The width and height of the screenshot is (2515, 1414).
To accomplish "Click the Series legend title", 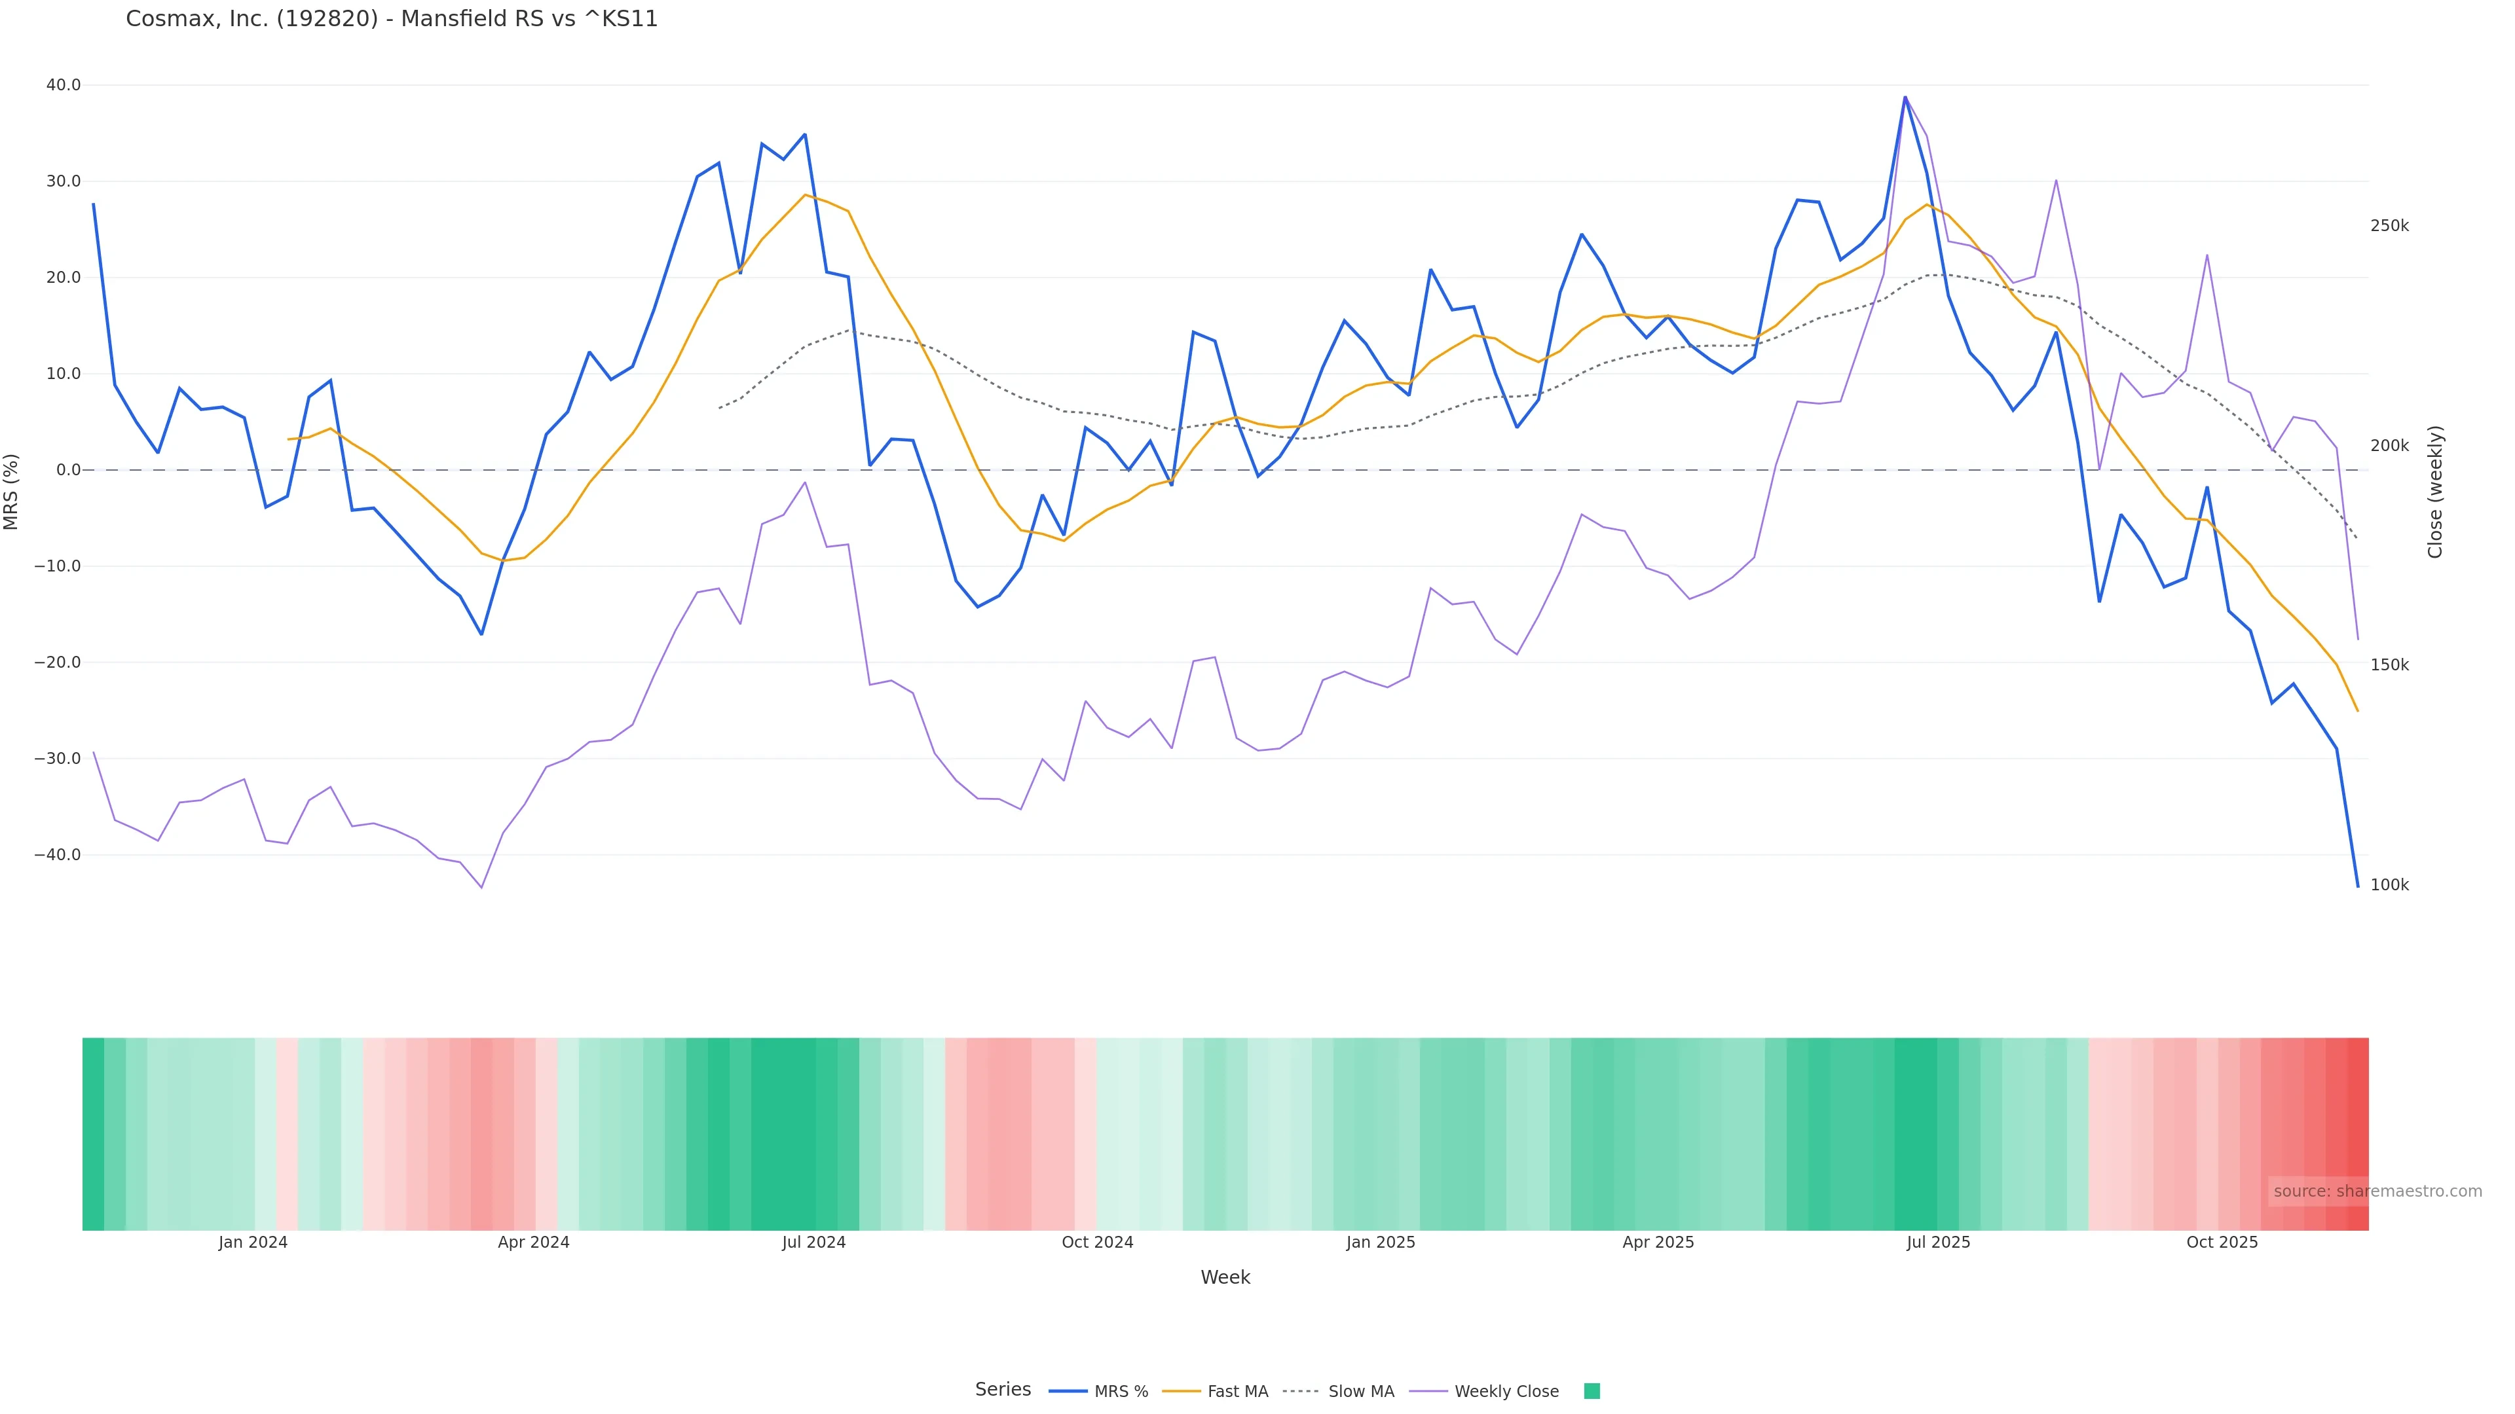I will [1003, 1390].
